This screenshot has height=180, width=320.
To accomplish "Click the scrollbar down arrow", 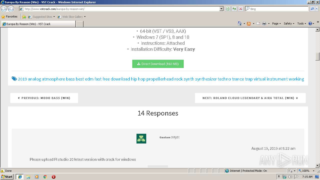I will click(317, 165).
